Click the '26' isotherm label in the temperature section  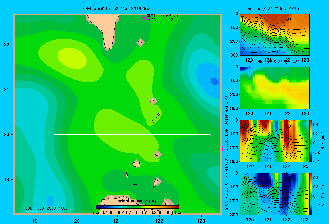tap(289, 20)
